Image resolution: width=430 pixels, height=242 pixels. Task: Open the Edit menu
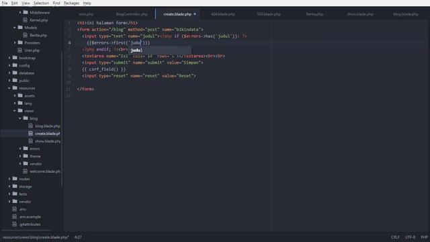tap(14, 3)
